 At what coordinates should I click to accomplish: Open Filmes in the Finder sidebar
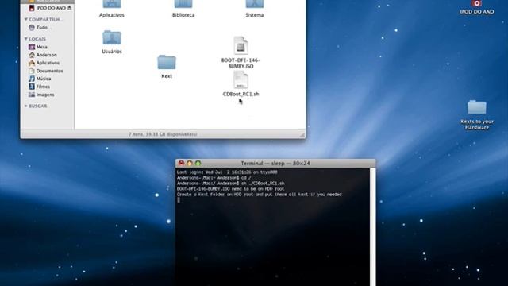[x=40, y=87]
